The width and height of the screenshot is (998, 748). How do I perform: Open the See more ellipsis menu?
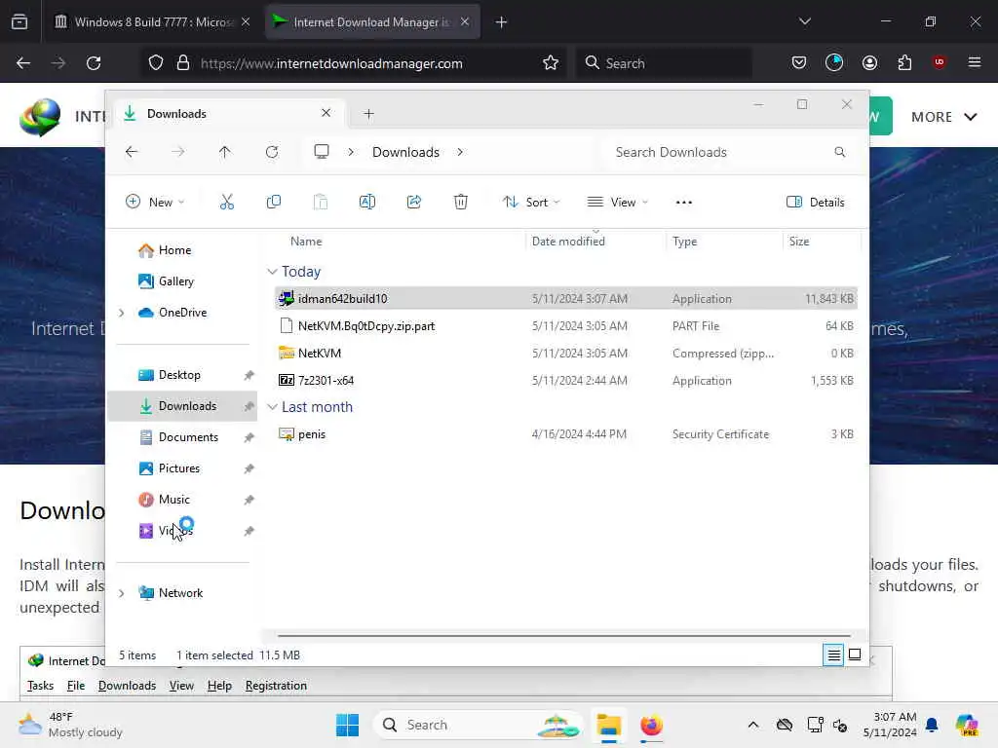click(x=683, y=203)
